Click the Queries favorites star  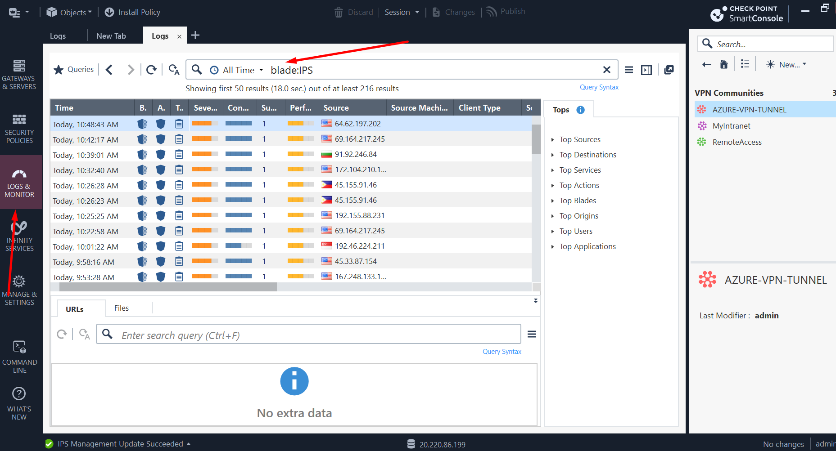click(x=59, y=70)
